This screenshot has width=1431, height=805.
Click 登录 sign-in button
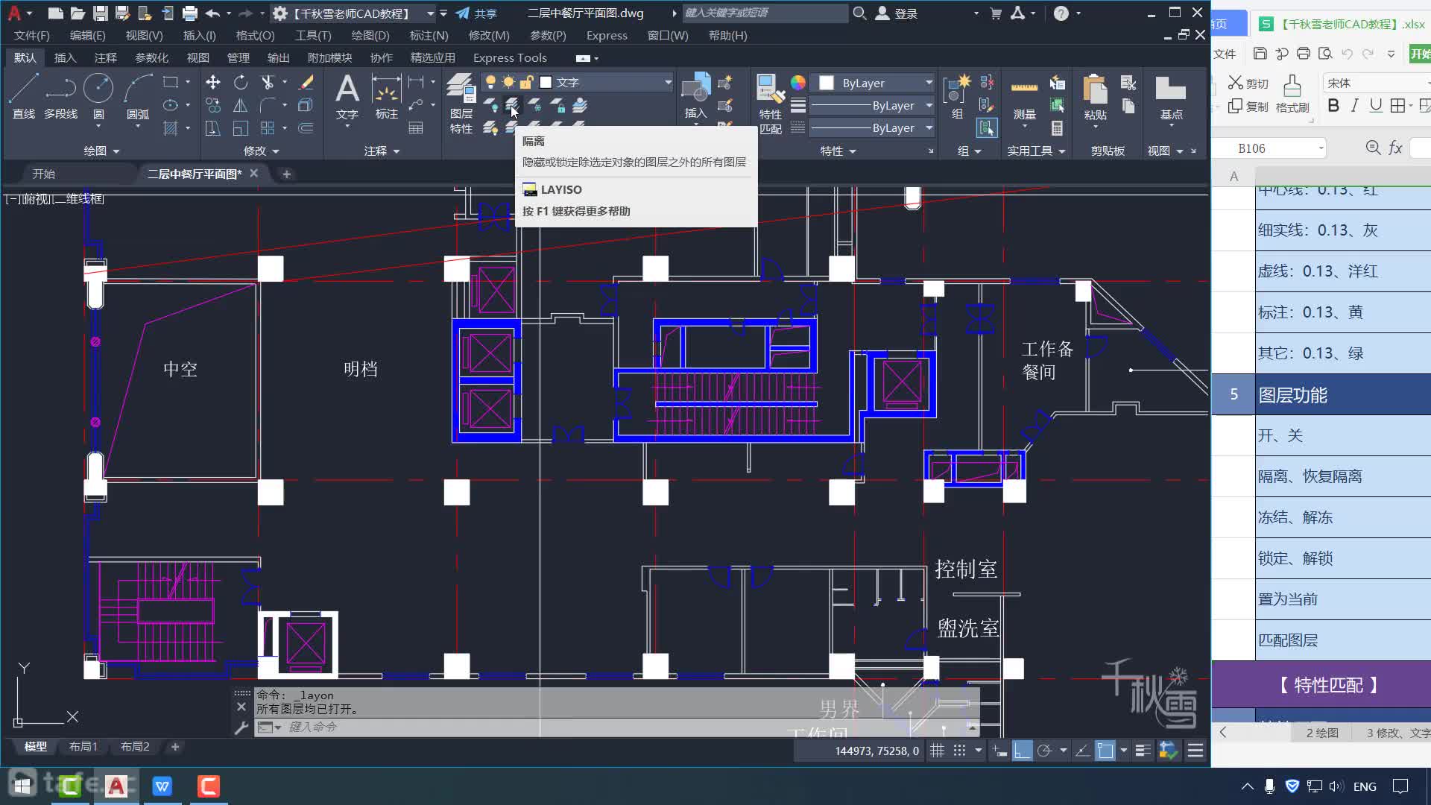[x=897, y=13]
